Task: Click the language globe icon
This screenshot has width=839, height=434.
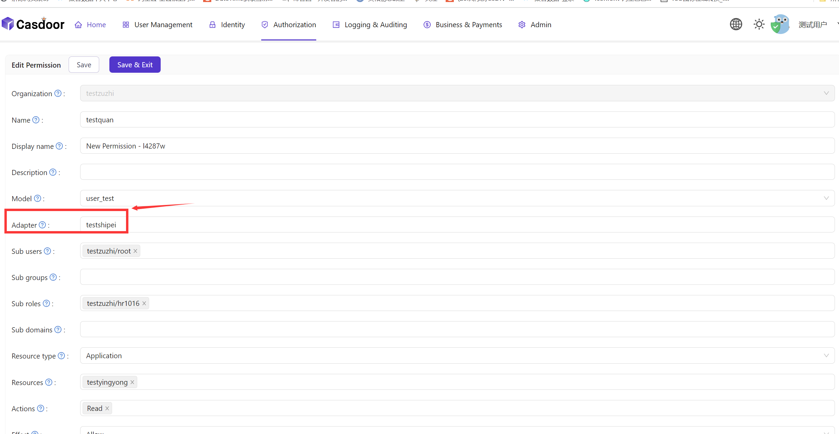Action: click(x=736, y=24)
